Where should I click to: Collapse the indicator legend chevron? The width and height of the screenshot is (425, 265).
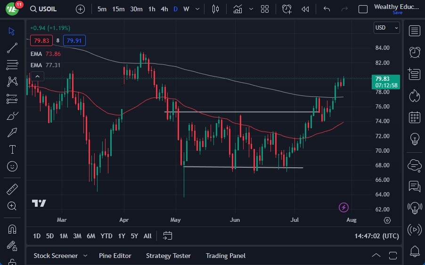[37, 77]
